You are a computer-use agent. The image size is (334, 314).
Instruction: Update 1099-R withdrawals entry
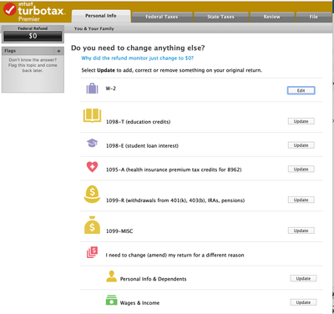click(301, 200)
